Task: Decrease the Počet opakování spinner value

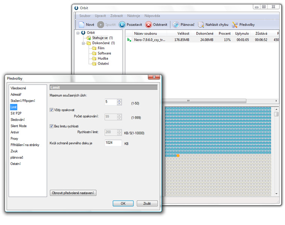Action: coord(119,118)
